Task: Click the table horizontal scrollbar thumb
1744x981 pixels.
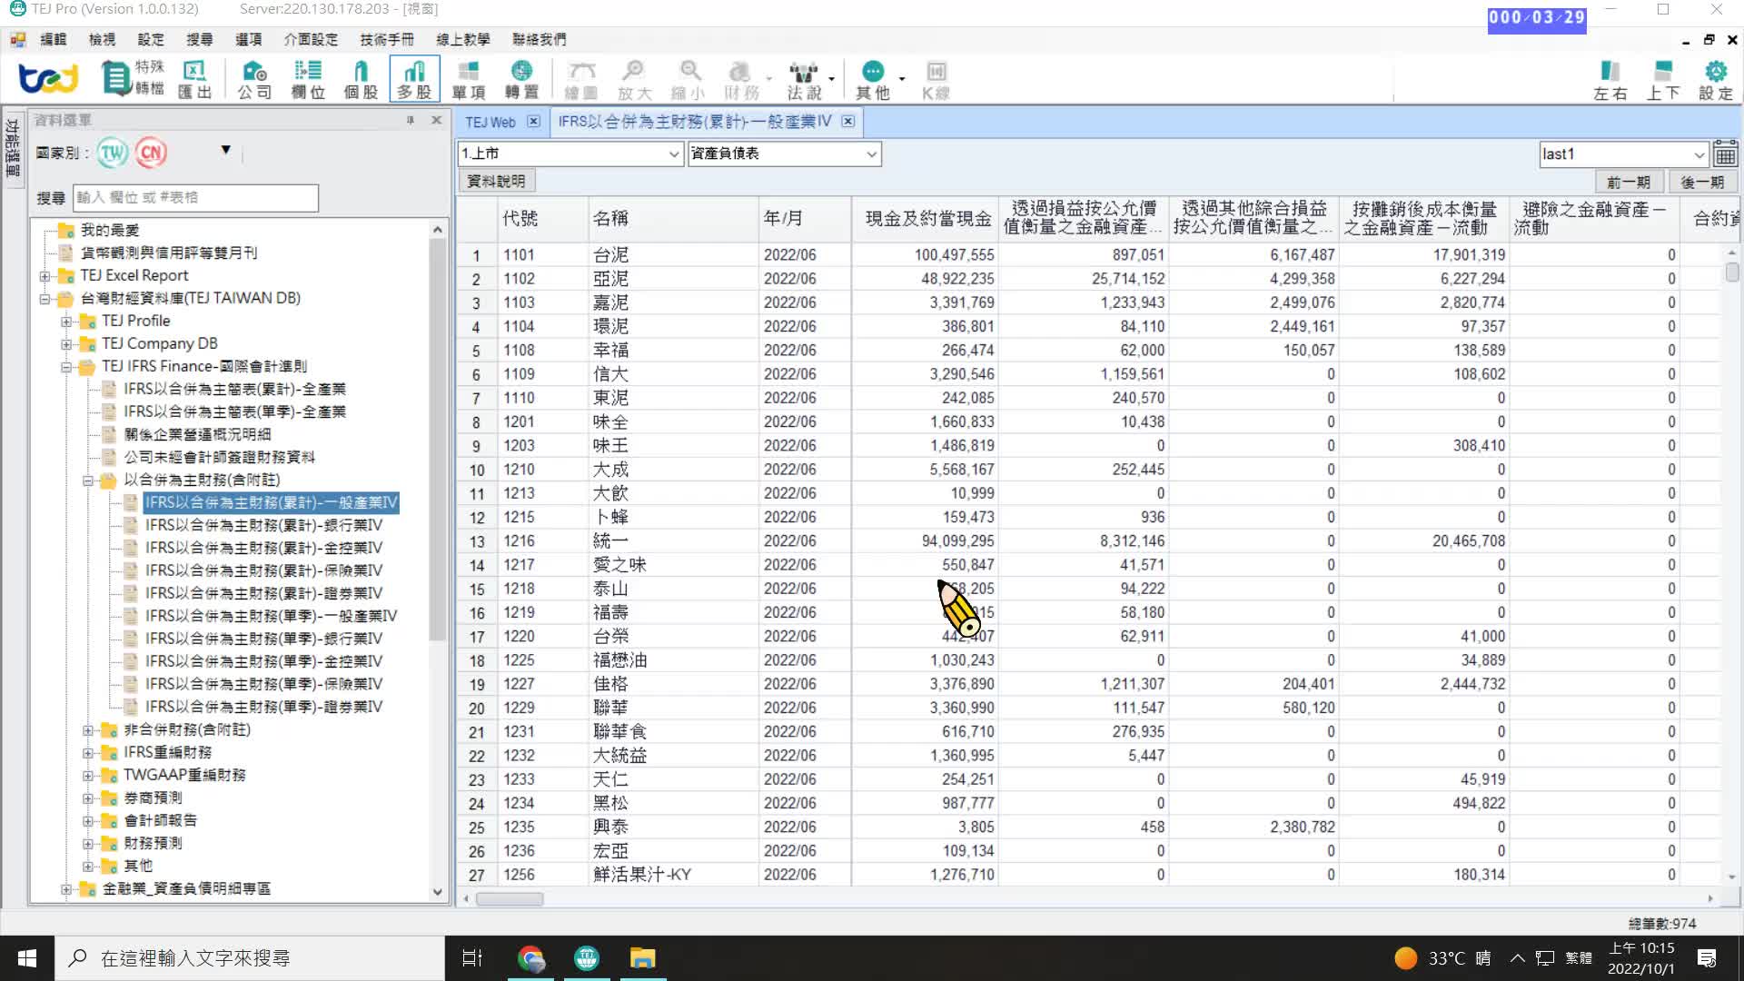Action: 510,899
